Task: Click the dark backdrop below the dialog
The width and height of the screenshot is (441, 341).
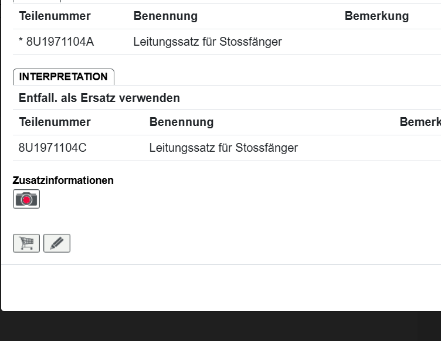Action: pos(220,327)
